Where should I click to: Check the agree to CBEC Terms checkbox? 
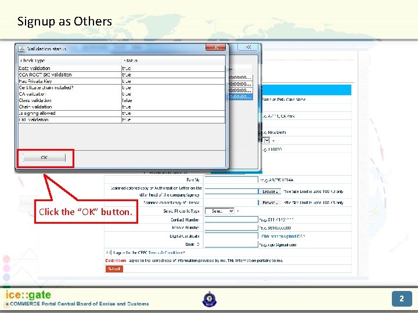click(x=109, y=252)
